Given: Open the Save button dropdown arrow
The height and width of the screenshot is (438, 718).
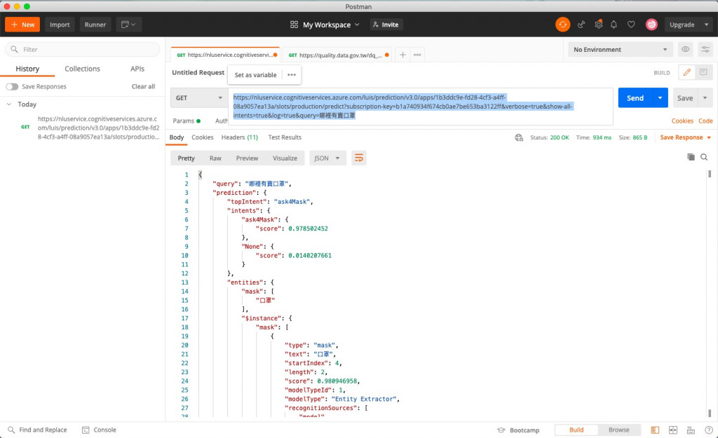Looking at the screenshot, I should coord(705,98).
